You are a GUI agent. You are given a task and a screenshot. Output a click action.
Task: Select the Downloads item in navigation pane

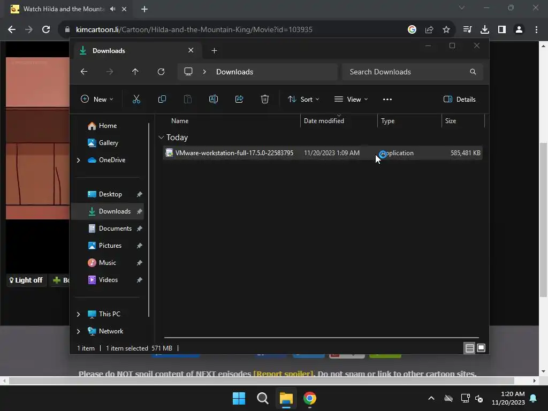click(108, 211)
